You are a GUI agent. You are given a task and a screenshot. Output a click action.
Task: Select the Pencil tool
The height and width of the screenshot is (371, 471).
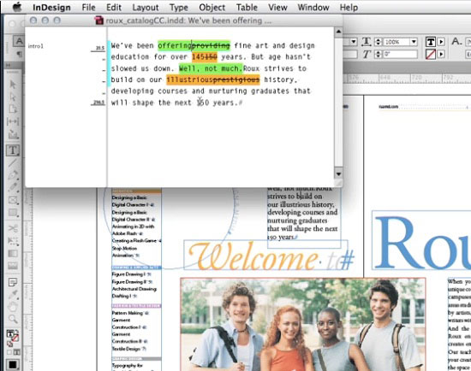pos(13,187)
